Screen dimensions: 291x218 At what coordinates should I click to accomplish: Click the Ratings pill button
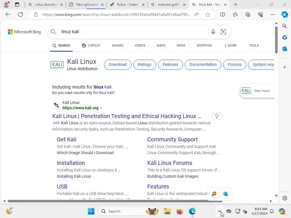[145, 65]
